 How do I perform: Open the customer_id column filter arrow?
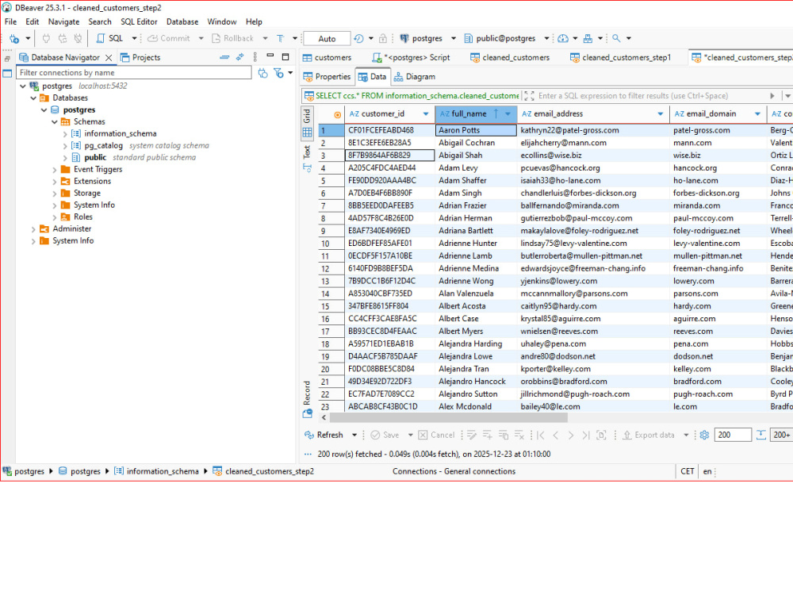426,114
